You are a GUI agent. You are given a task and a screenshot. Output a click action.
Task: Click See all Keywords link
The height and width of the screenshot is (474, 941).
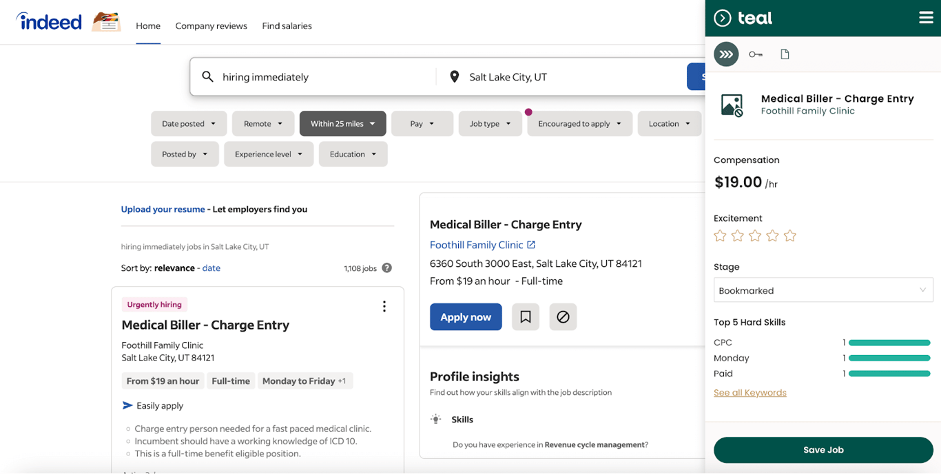click(x=750, y=393)
